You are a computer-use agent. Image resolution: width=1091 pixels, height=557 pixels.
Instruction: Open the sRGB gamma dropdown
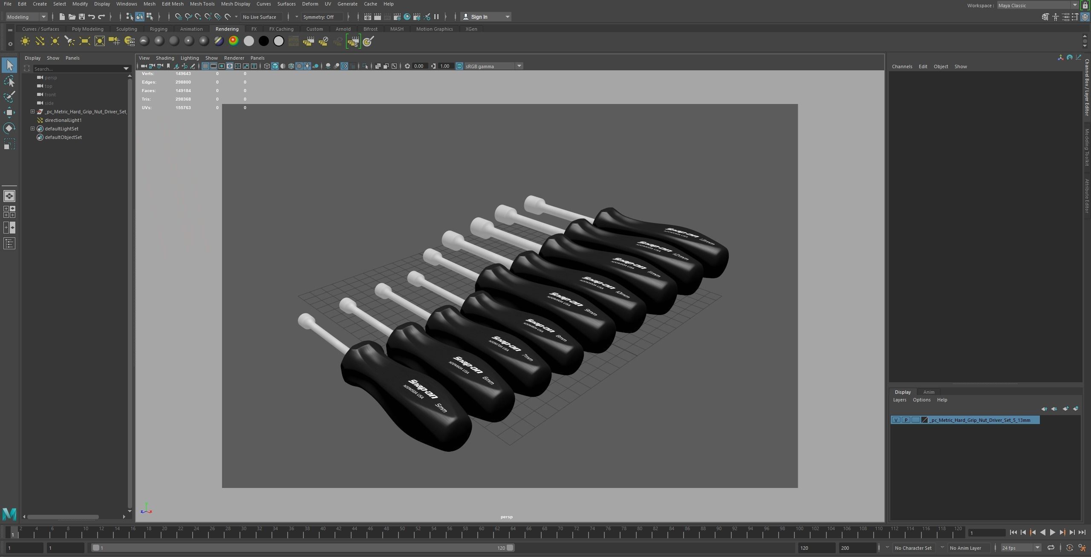click(493, 66)
